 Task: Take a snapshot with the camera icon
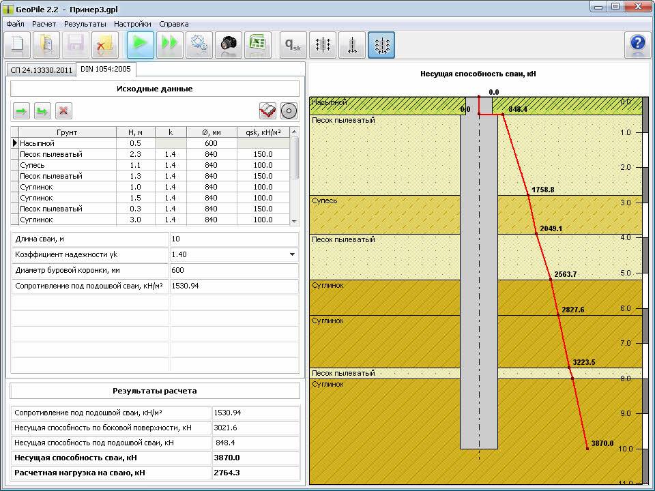(229, 44)
